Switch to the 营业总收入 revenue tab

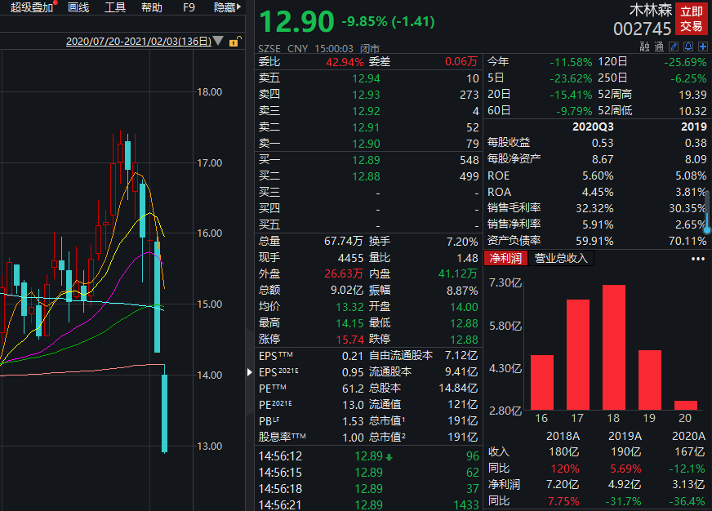coord(561,258)
